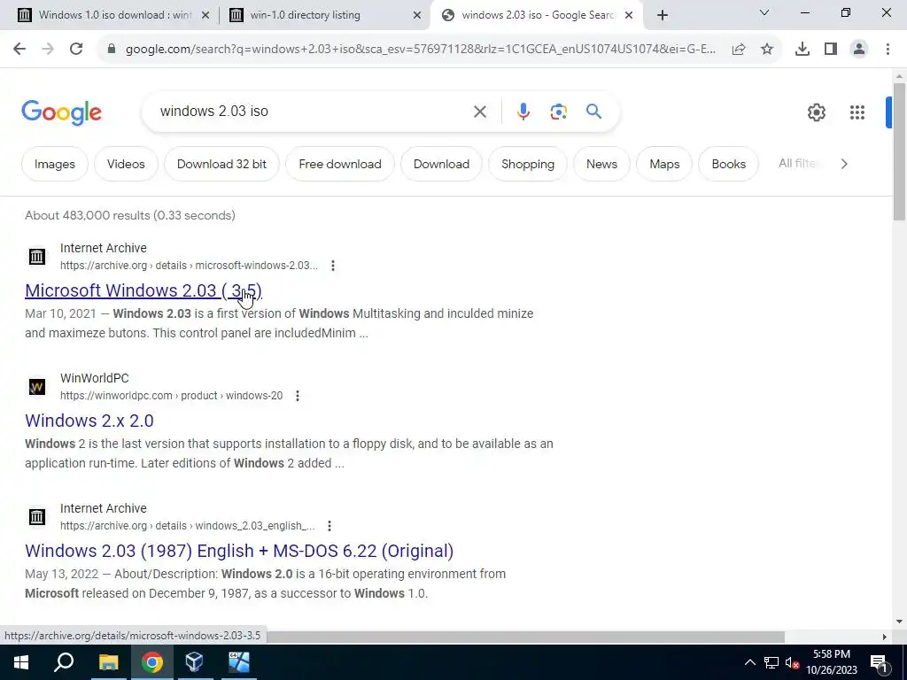Filter results by Images
Screen dimensions: 907x680
pos(54,164)
